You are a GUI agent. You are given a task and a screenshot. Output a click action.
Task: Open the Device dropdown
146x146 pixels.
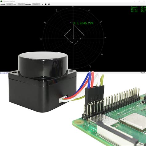click(10, 4)
